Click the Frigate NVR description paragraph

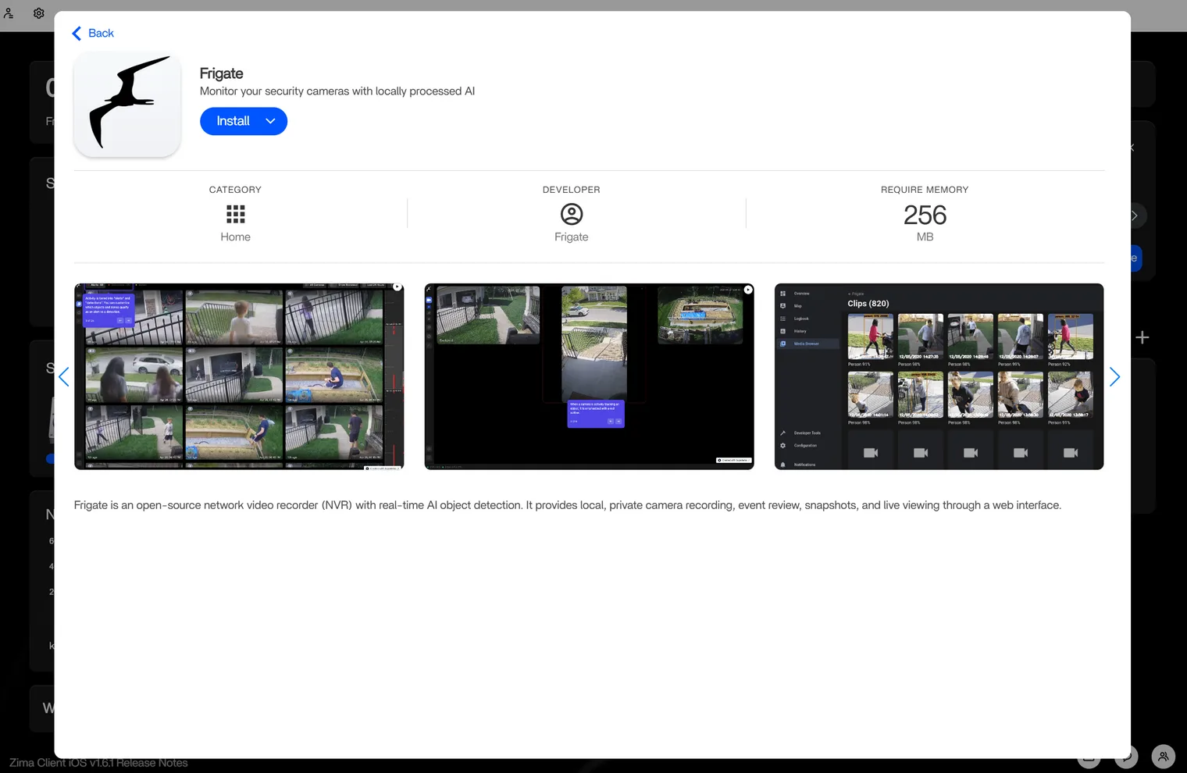click(568, 505)
